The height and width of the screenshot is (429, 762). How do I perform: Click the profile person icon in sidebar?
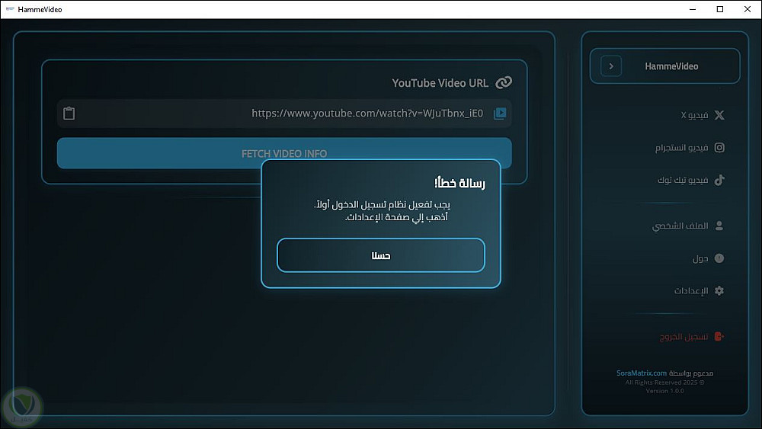click(x=719, y=226)
